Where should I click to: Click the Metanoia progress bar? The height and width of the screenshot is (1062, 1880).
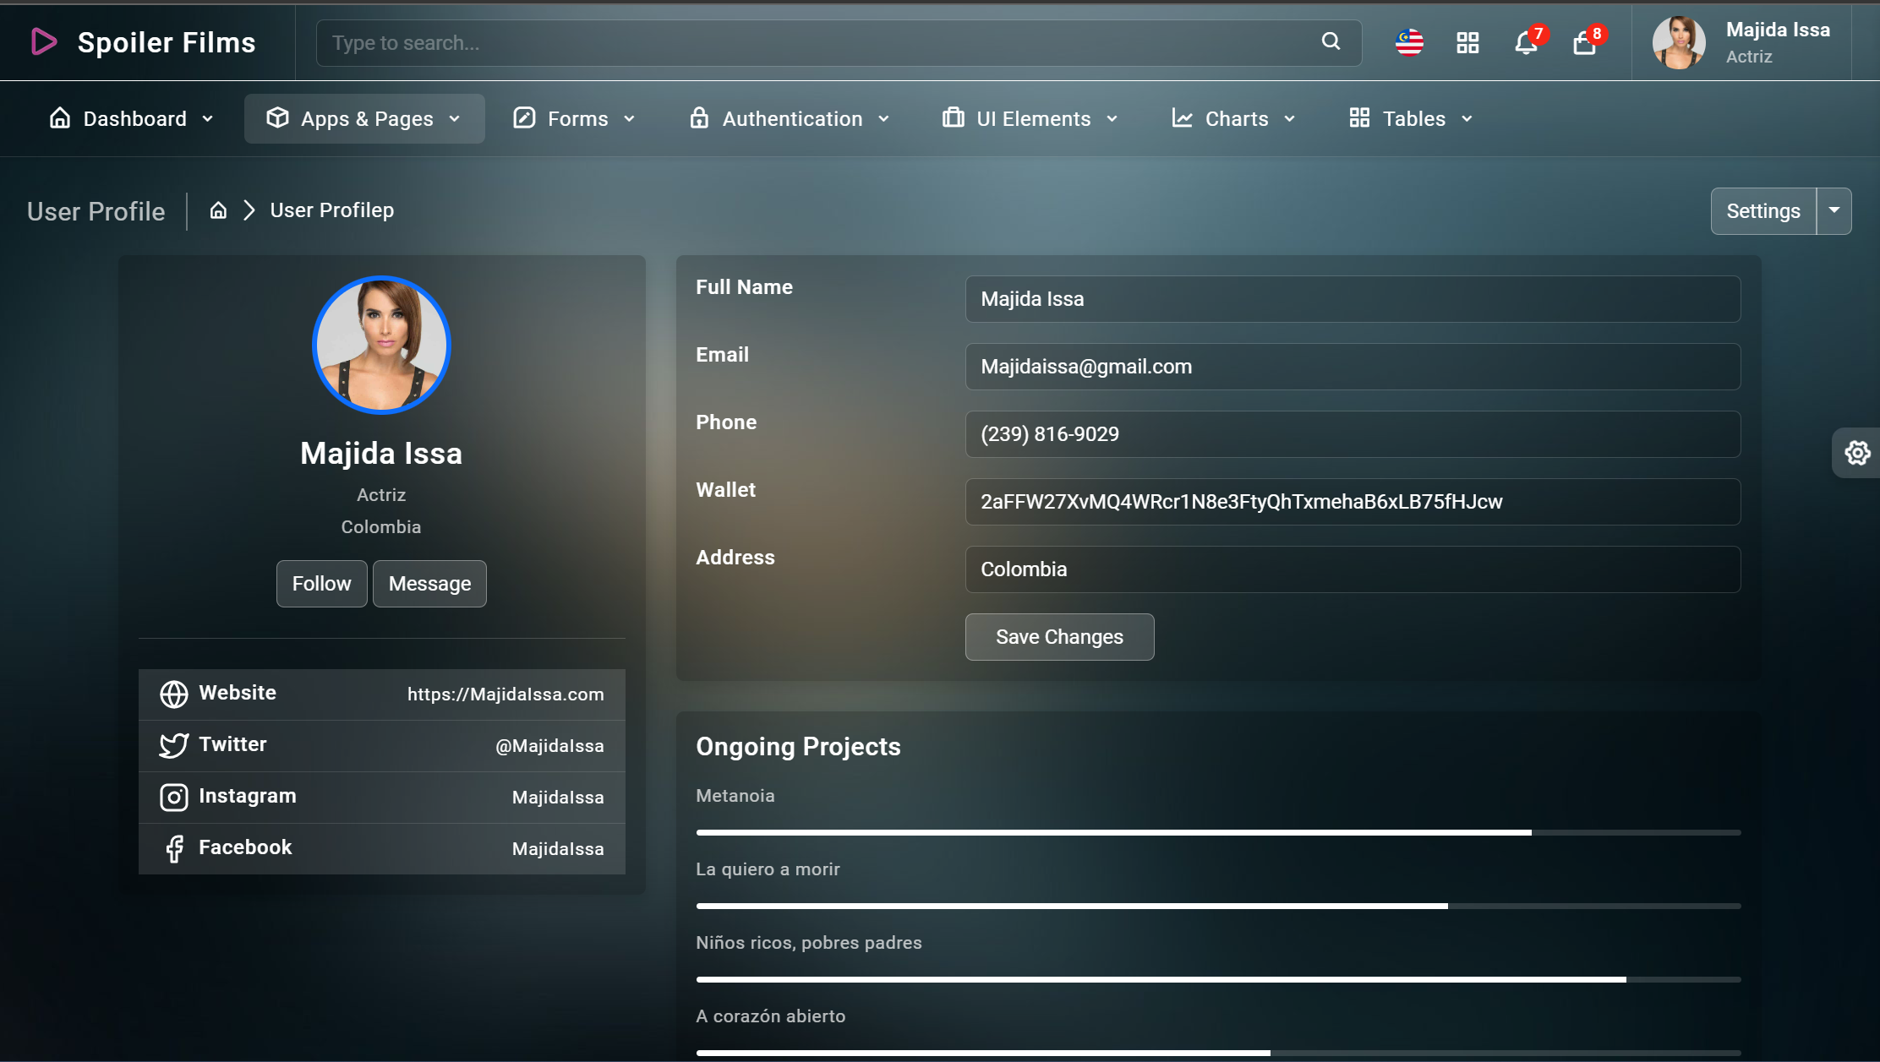(1217, 832)
